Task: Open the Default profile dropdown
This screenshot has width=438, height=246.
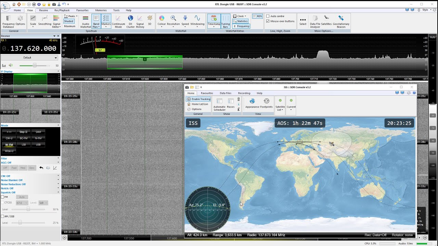Action: [29, 58]
